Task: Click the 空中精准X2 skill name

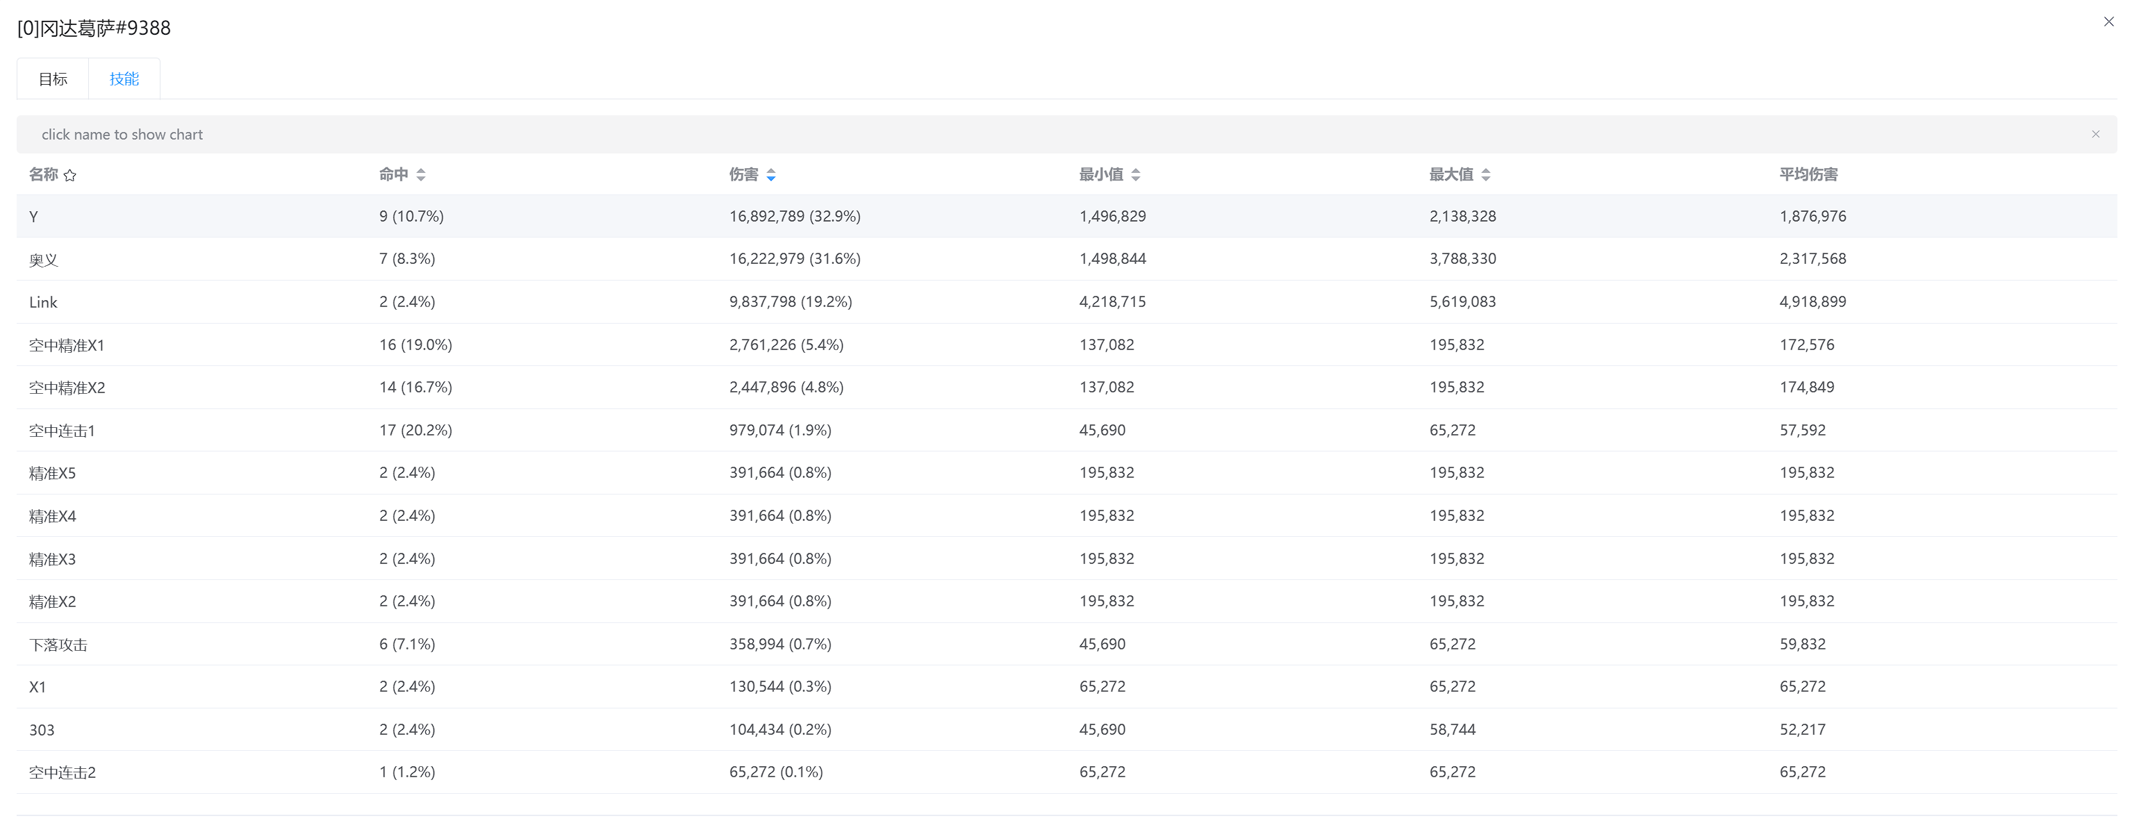Action: 67,388
